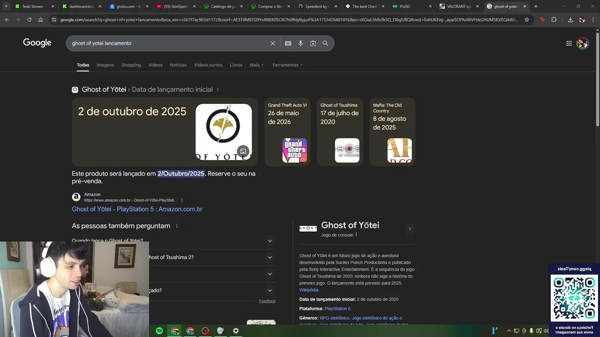Click the first Chrome icon in the taskbar
600x337 pixels.
175,331
